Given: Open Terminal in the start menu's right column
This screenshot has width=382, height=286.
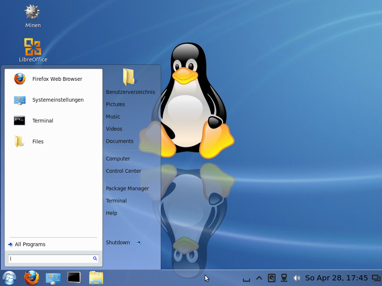Looking at the screenshot, I should (x=116, y=201).
